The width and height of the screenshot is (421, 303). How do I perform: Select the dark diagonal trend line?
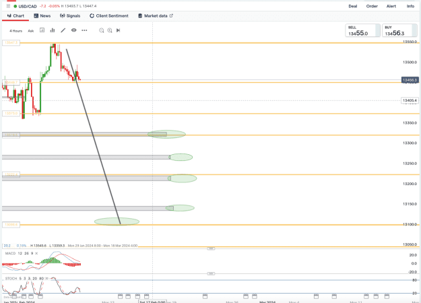93,136
